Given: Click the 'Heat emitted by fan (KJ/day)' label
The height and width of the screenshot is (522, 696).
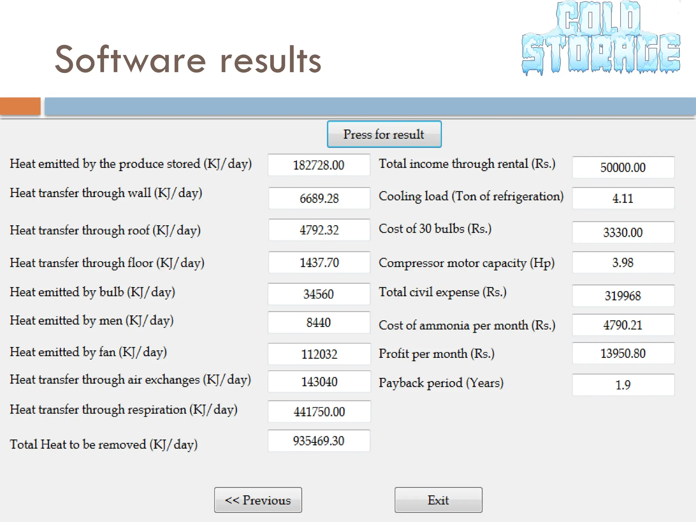Looking at the screenshot, I should point(88,352).
